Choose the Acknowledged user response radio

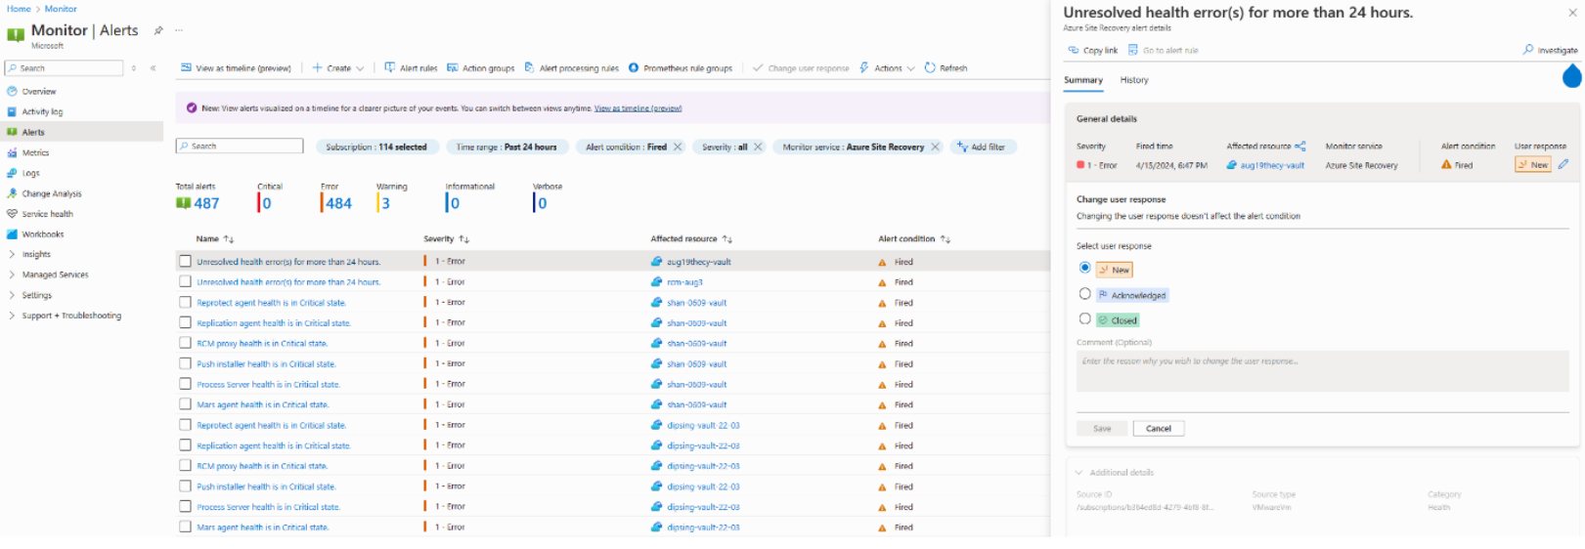pos(1085,294)
